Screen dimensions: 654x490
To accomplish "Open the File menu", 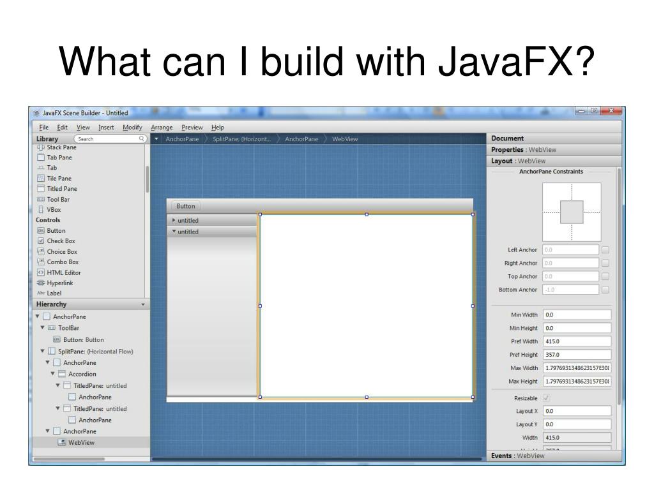I will [44, 128].
